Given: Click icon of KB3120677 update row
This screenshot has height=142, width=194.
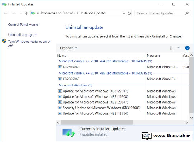Looking at the screenshot, I should (x=60, y=102).
